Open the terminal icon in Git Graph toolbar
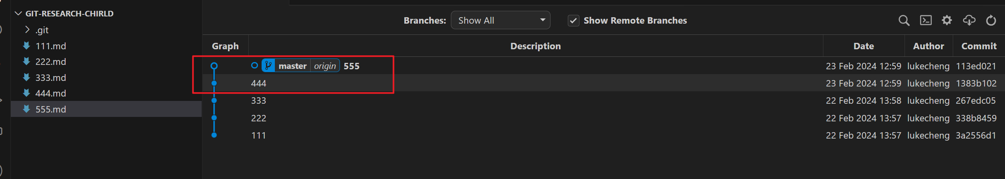Image resolution: width=1005 pixels, height=179 pixels. (925, 20)
